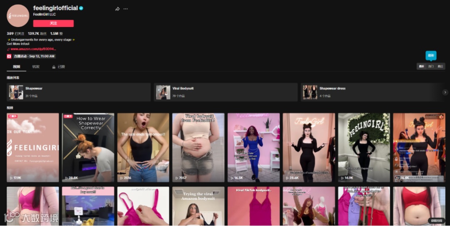Image resolution: width=450 pixels, height=226 pixels.
Task: Click the share arrow icon beside the profile name
Action: (x=117, y=9)
